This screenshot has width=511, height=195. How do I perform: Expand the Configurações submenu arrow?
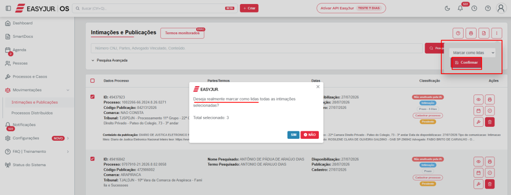coord(68,138)
